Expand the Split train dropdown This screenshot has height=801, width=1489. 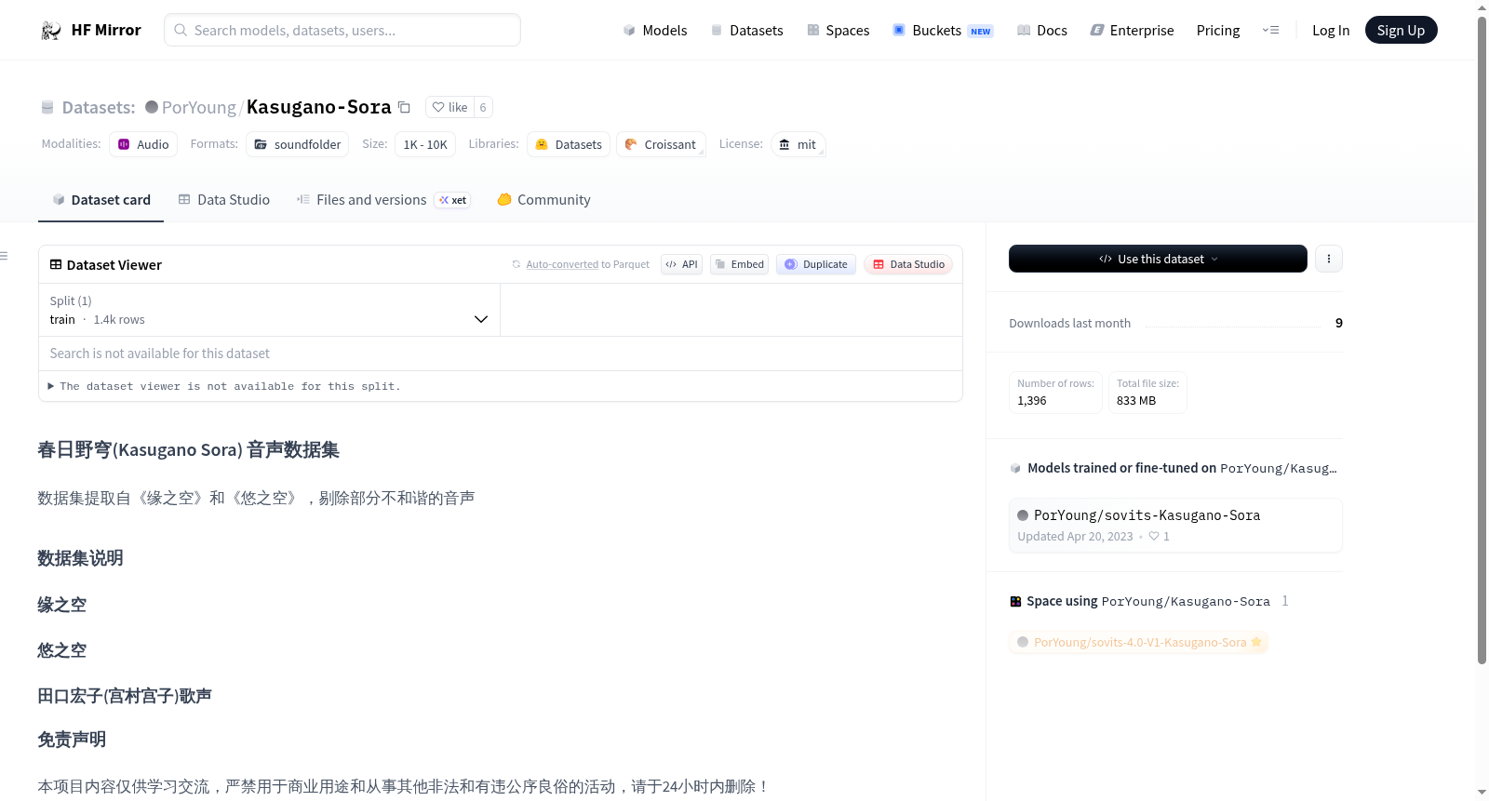269,310
